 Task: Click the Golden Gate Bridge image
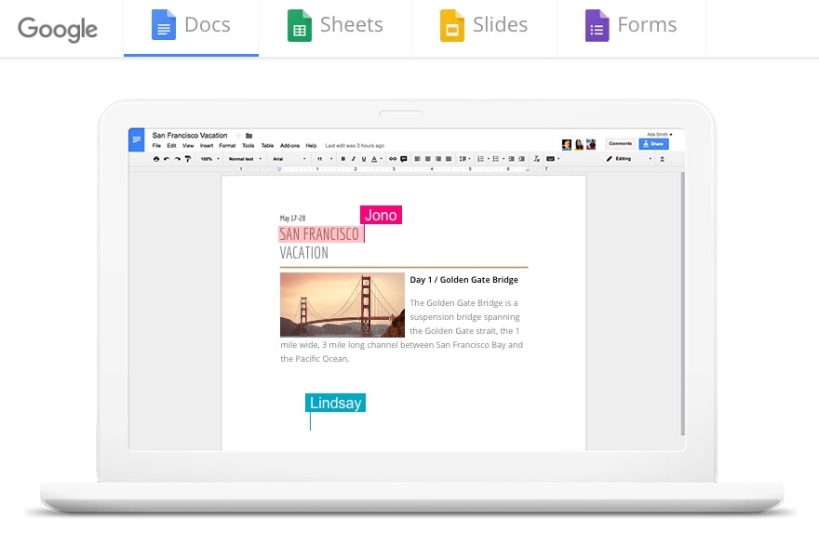tap(342, 305)
